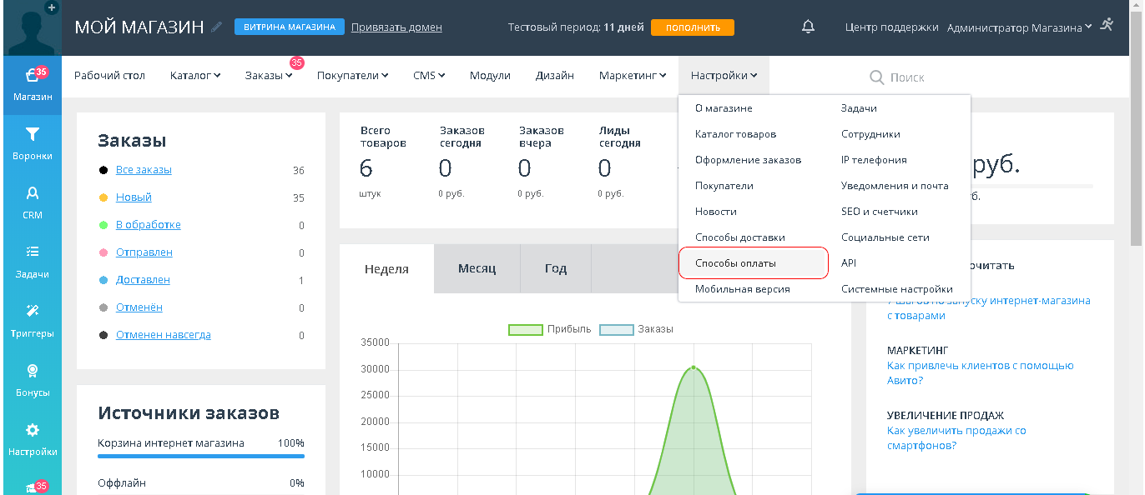Toggle Заказы legend in chart
The width and height of the screenshot is (1145, 495).
[x=636, y=329]
